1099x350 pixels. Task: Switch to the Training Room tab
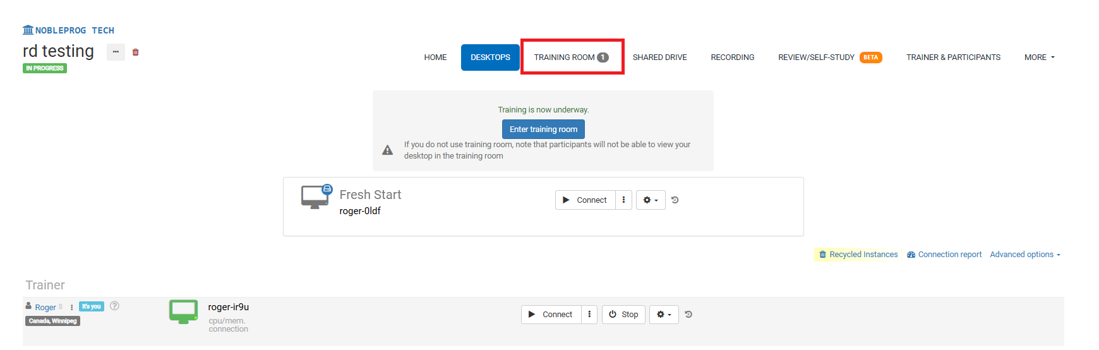571,57
